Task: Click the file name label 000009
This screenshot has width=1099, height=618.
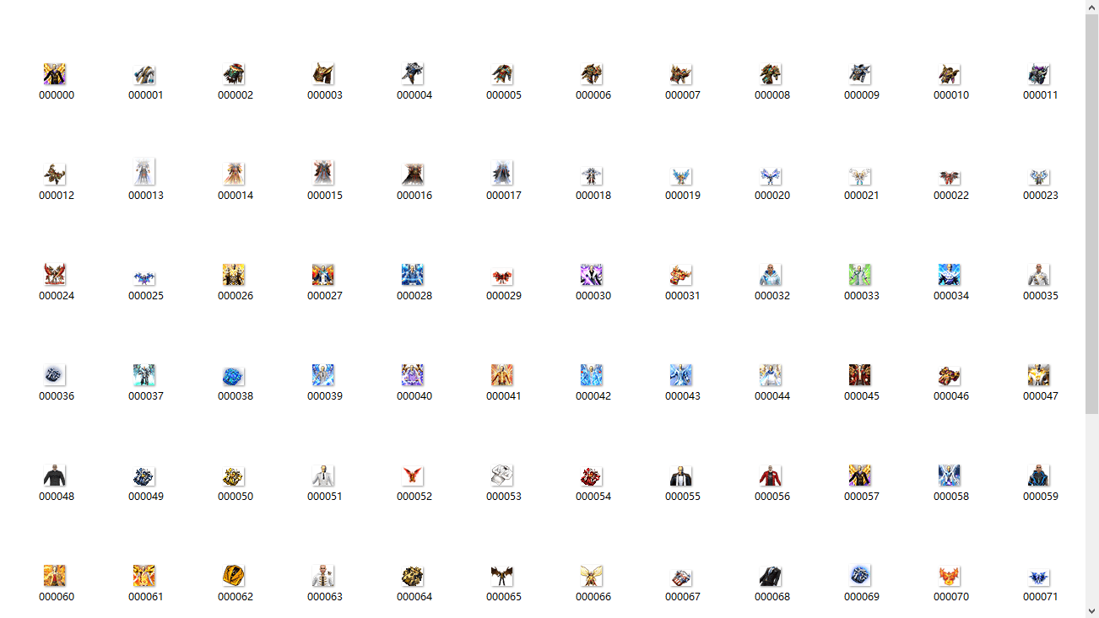Action: coord(862,95)
